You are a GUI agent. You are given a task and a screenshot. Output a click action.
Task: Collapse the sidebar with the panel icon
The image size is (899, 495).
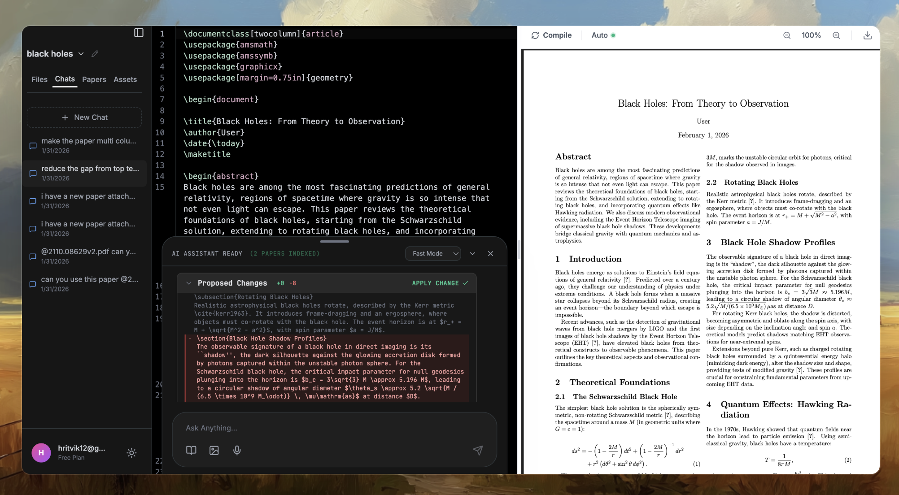point(138,33)
